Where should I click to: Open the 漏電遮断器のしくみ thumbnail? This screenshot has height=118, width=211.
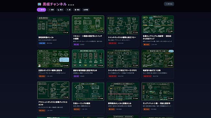(x=53, y=25)
